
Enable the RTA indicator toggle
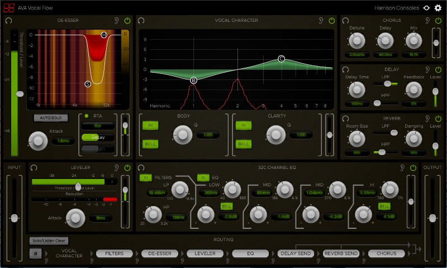point(87,116)
